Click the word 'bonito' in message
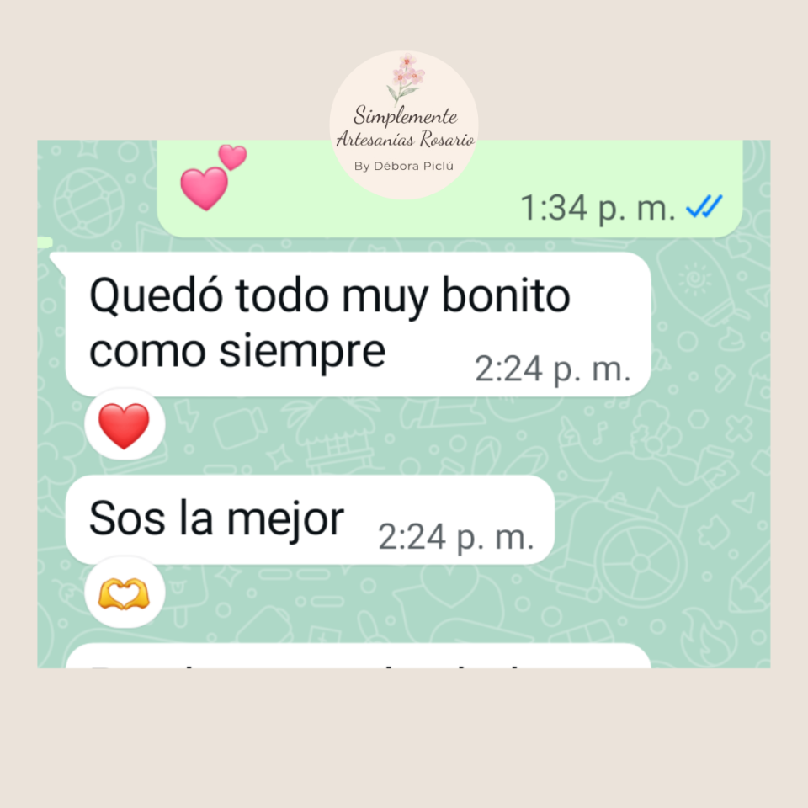808x808 pixels. click(506, 295)
